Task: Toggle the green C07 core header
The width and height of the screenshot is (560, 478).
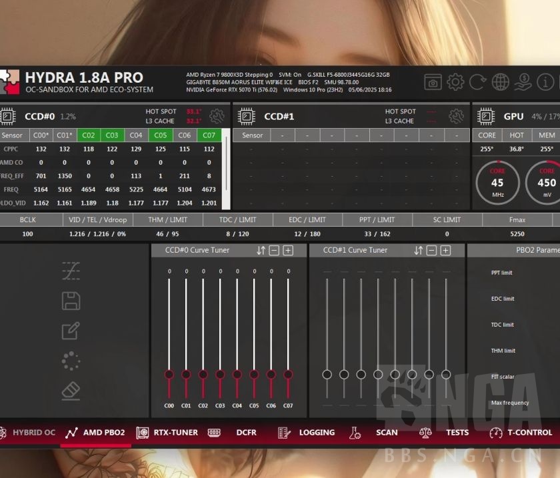Action: click(209, 135)
